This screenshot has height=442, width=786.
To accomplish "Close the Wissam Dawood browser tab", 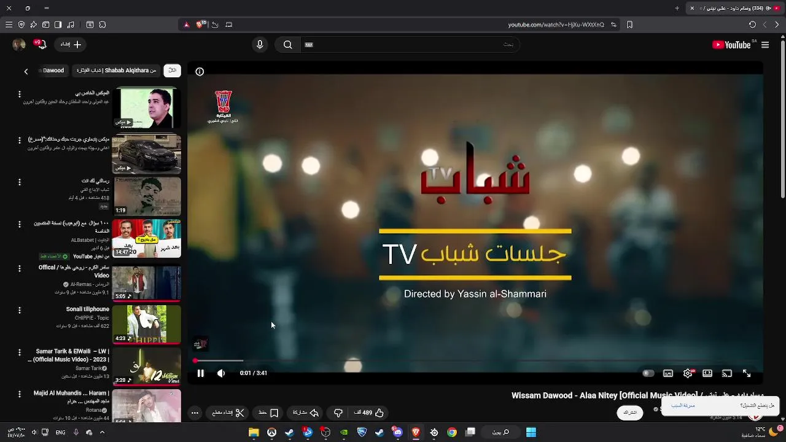I will pos(692,8).
